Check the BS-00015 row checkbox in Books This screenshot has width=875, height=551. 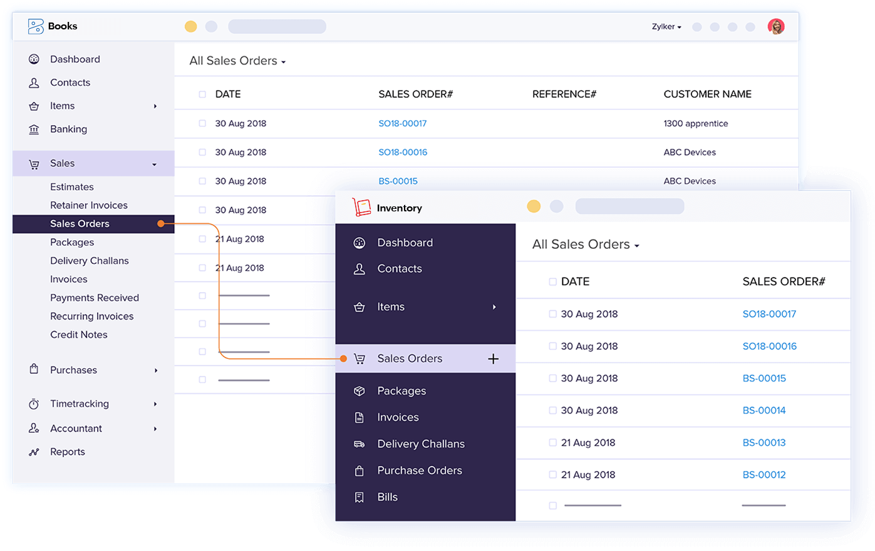click(x=202, y=181)
